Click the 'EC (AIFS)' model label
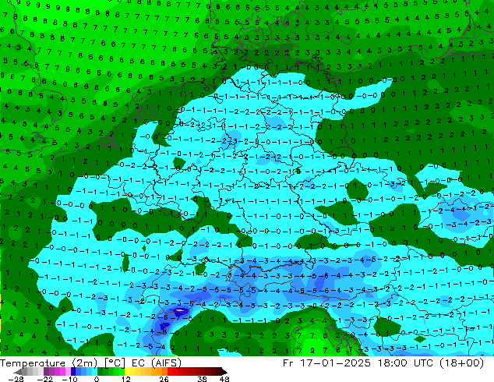 click(157, 363)
